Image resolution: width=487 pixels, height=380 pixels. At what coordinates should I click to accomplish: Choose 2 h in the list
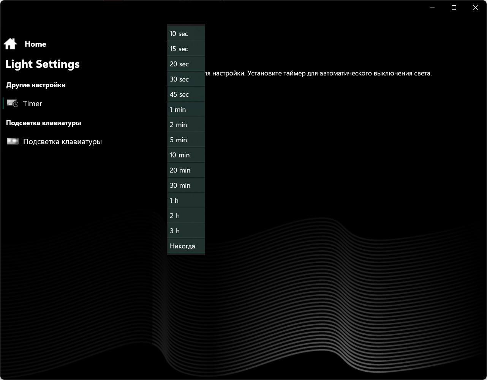(x=186, y=216)
